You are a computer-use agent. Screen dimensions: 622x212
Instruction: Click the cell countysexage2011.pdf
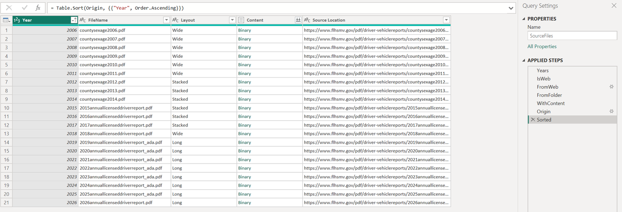124,73
